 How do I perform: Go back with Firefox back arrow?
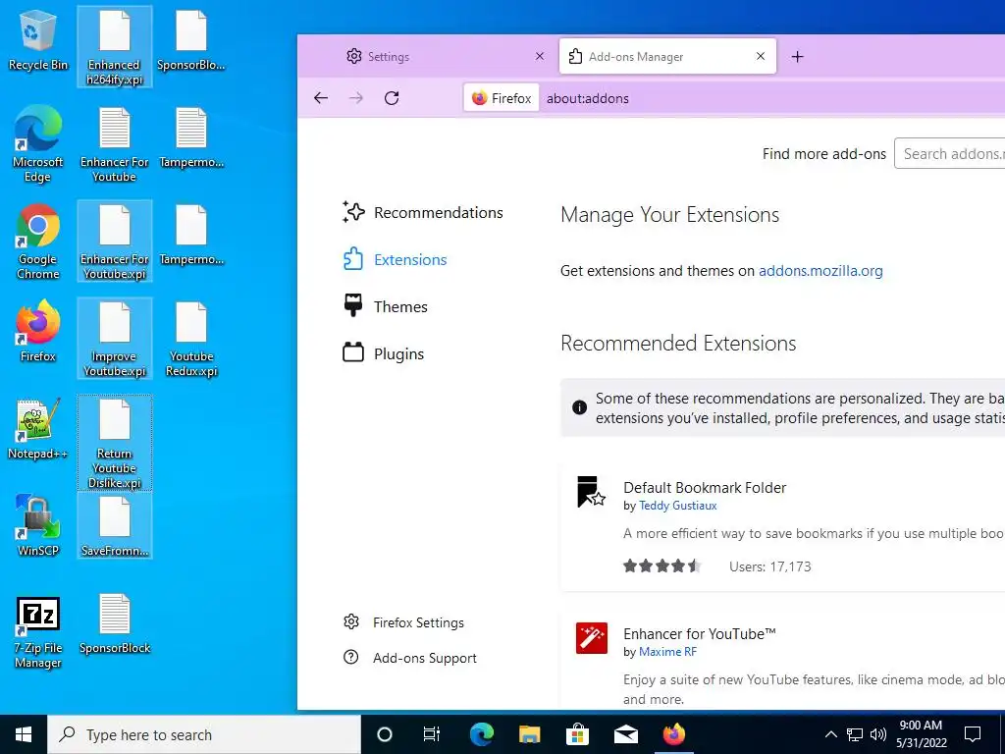[x=321, y=98]
